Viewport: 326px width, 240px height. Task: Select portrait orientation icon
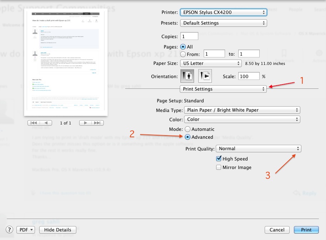pos(187,76)
